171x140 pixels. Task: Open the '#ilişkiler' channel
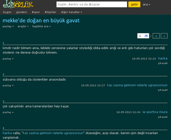pos(50,12)
